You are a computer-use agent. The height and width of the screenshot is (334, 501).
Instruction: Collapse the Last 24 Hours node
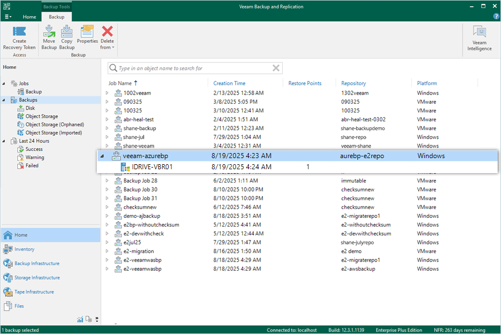tap(4, 141)
